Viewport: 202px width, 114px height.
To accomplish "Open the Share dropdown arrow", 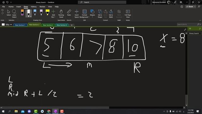I will (195, 7).
